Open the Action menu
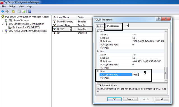The image size is (179, 107). (x=12, y=6)
